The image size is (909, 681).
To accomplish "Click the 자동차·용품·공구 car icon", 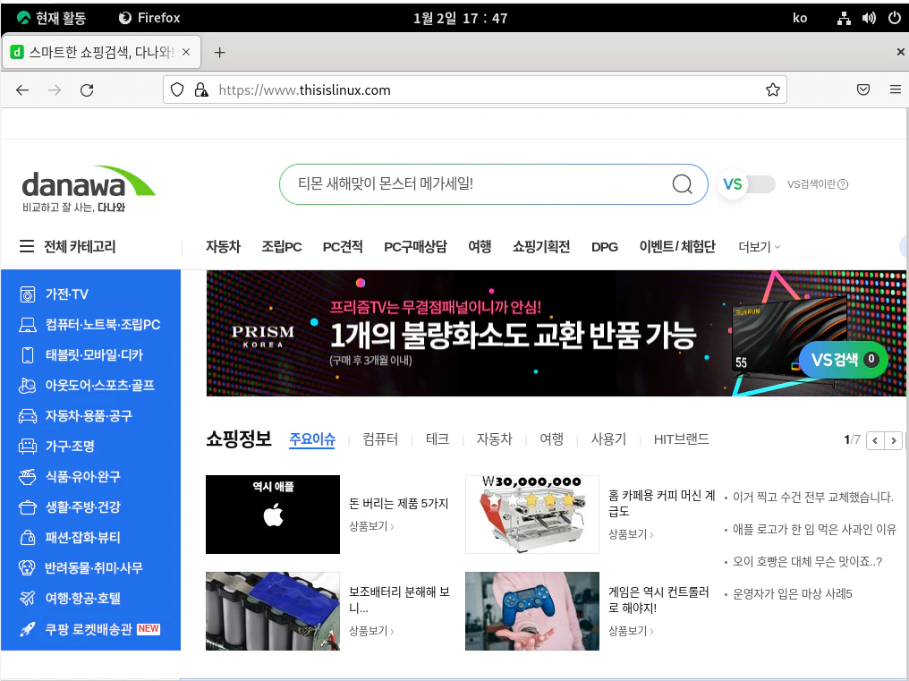I will (x=27, y=416).
